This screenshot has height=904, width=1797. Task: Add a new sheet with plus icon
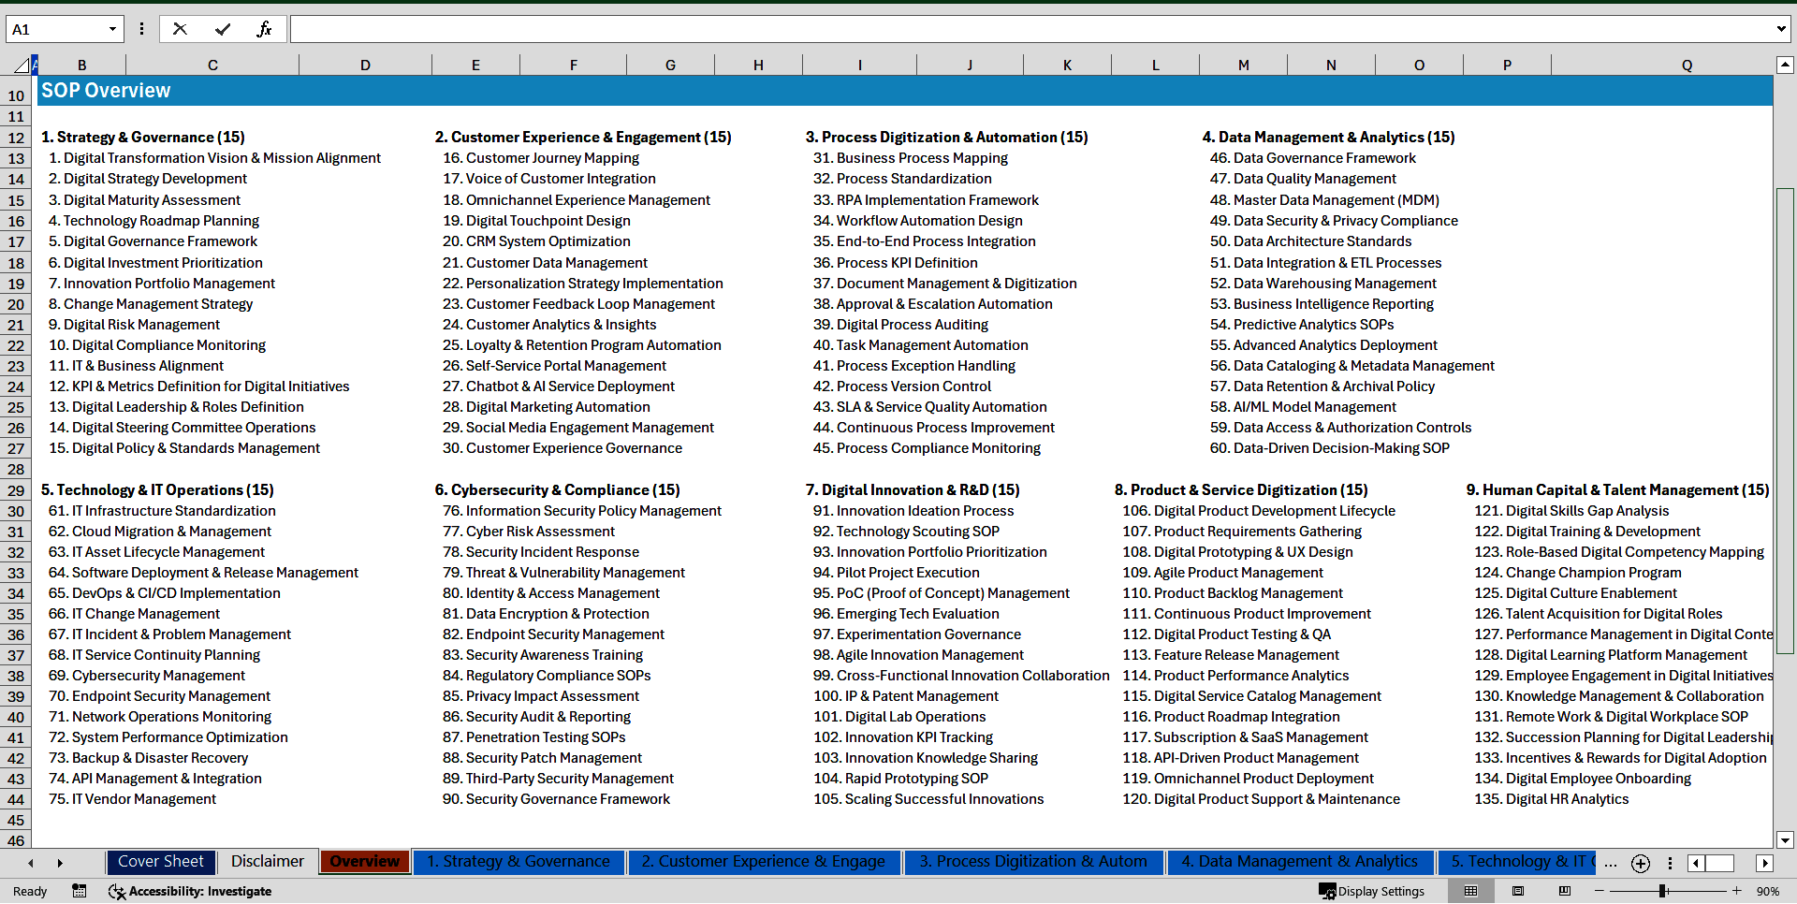coord(1641,863)
